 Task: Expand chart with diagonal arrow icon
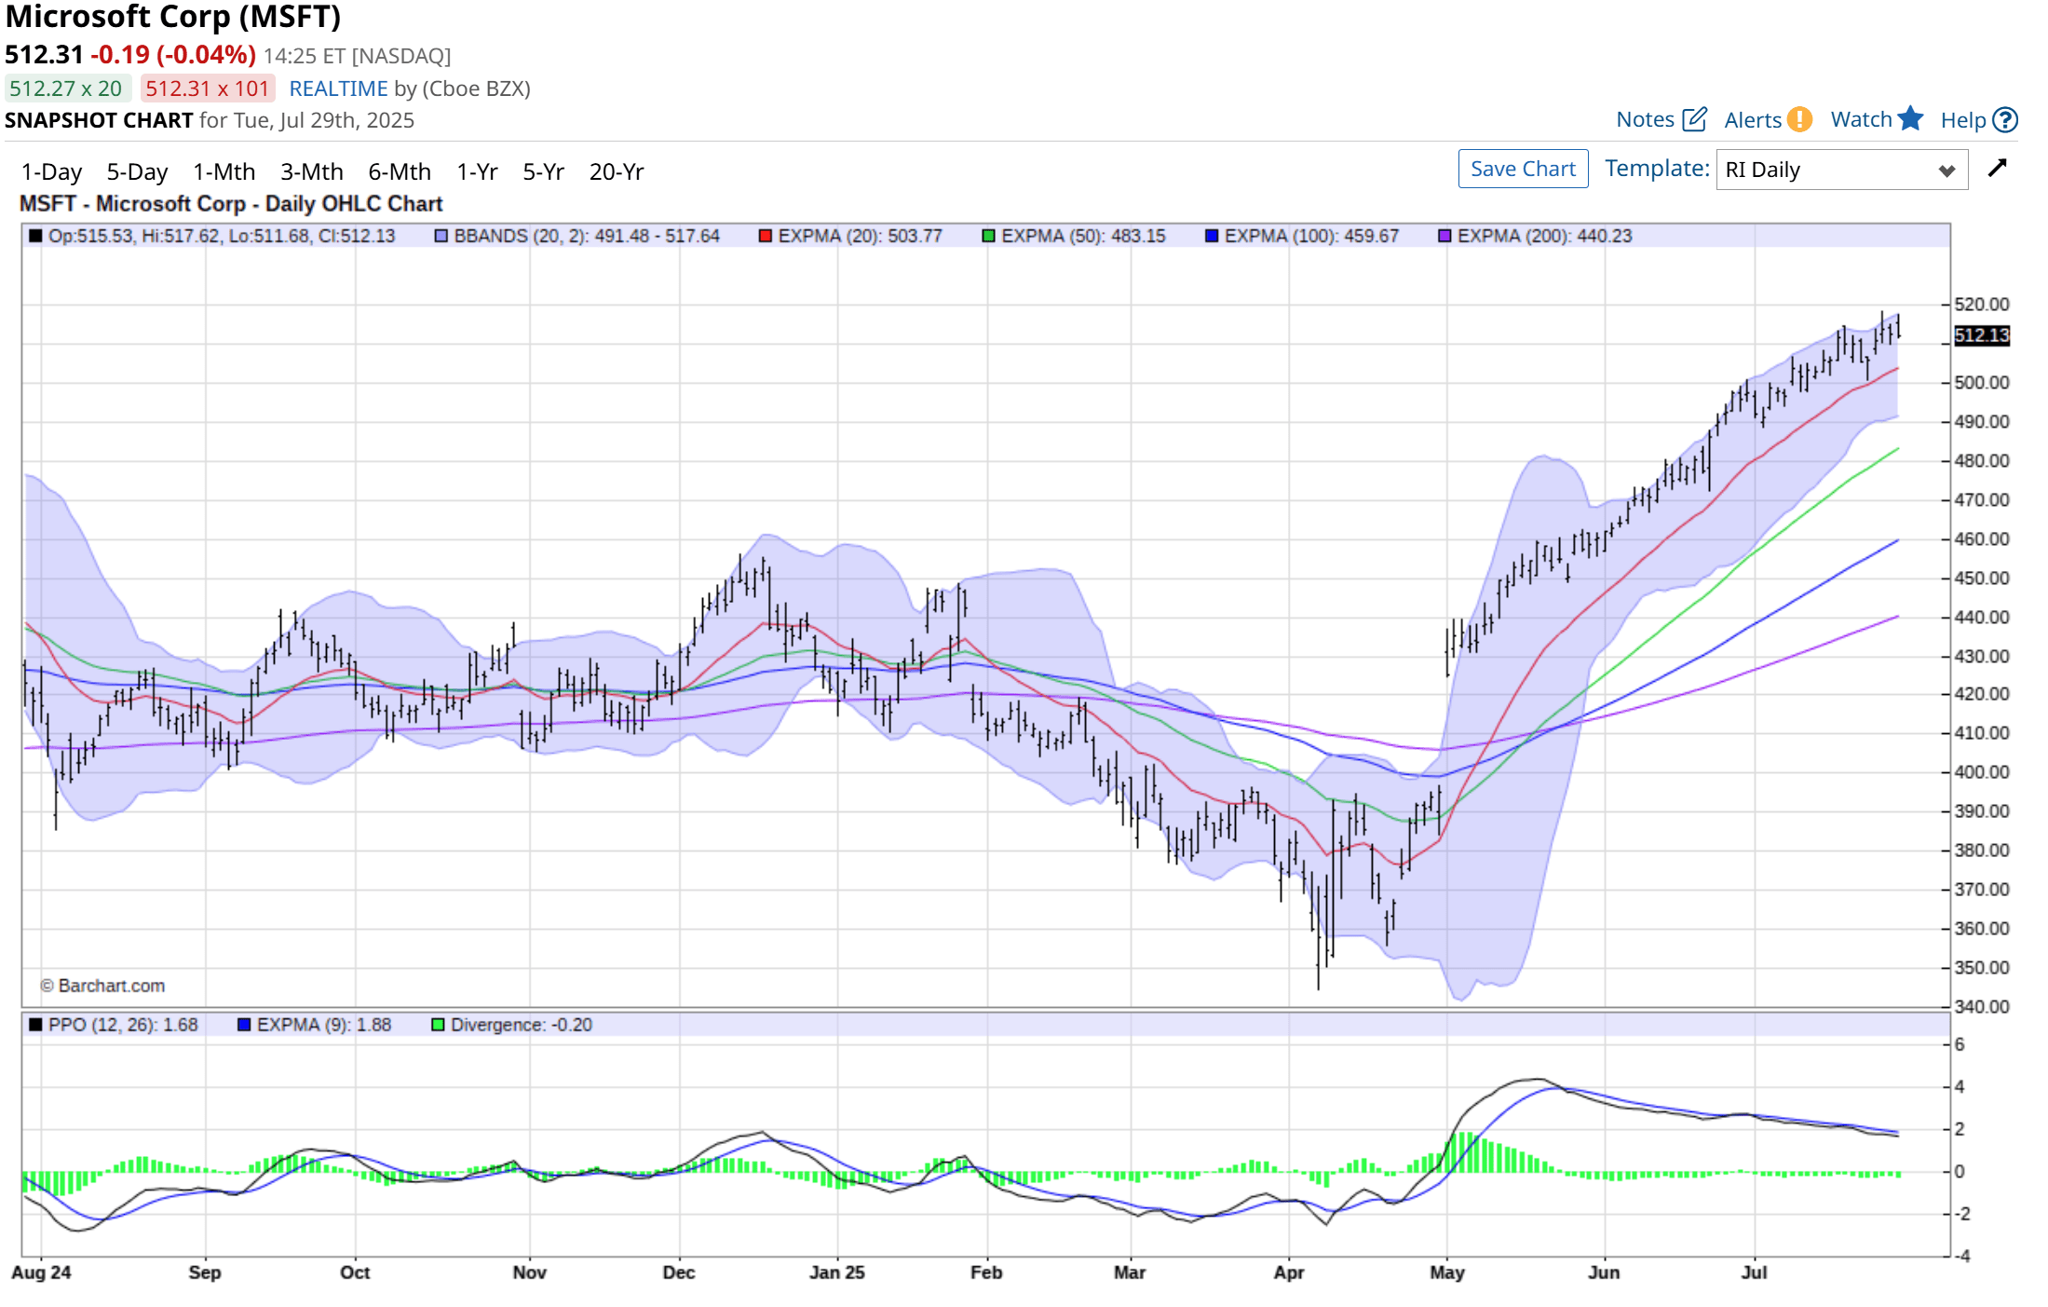(x=1997, y=169)
